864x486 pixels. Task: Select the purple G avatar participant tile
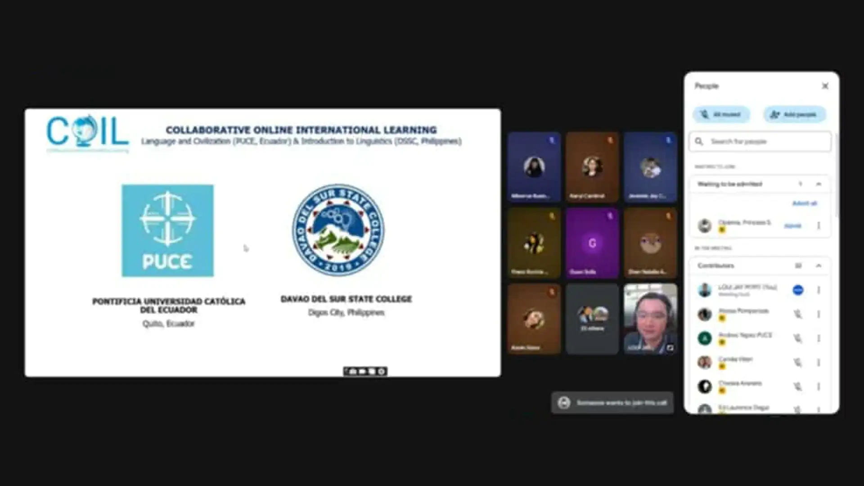(x=592, y=243)
